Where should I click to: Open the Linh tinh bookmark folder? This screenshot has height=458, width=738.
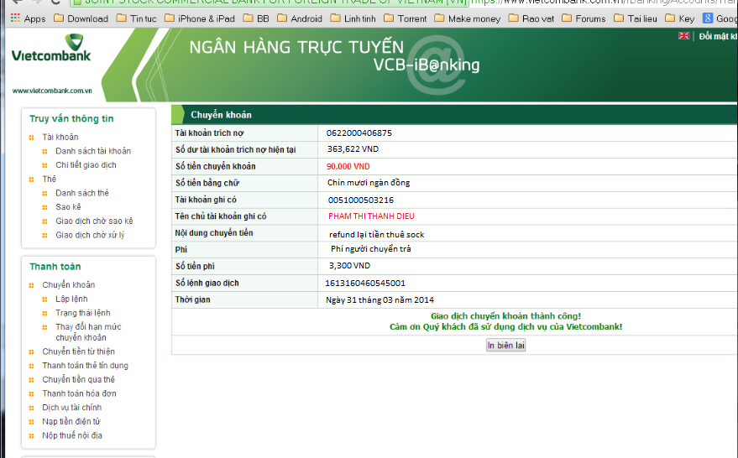click(353, 18)
